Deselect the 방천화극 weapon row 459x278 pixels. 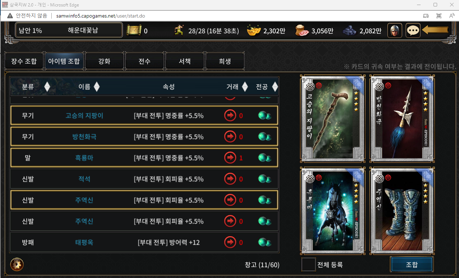pyautogui.click(x=144, y=136)
